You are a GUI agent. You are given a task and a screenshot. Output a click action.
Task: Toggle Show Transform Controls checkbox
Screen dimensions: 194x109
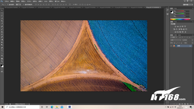[x=24, y=5]
